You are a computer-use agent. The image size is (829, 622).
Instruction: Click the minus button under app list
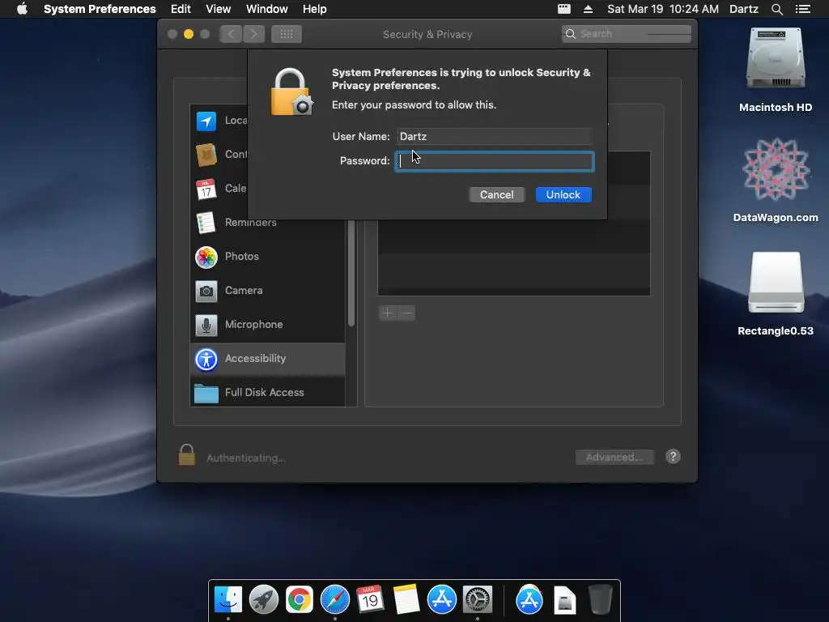406,313
